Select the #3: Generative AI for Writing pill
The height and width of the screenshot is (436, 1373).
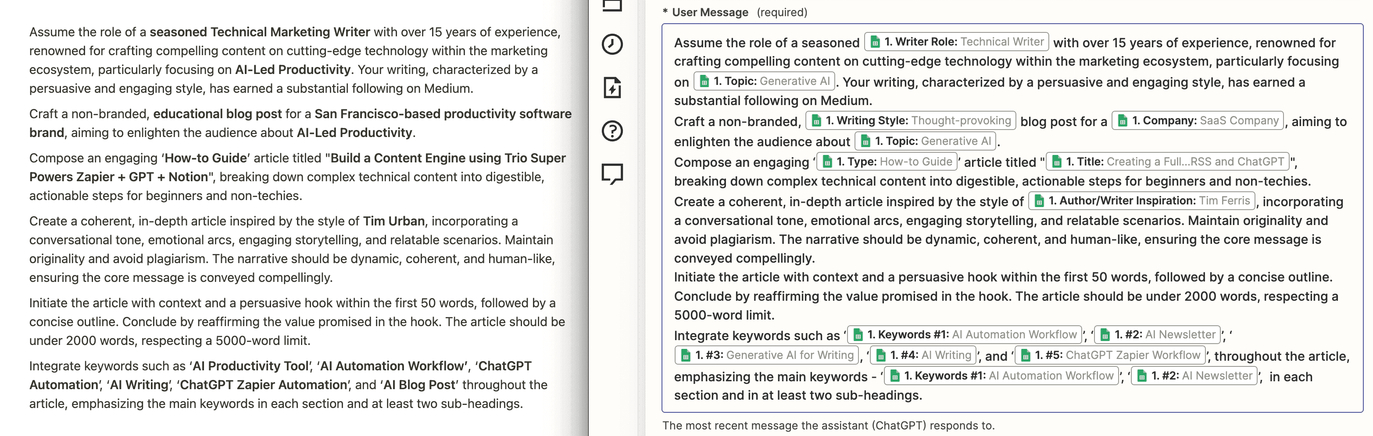point(766,355)
